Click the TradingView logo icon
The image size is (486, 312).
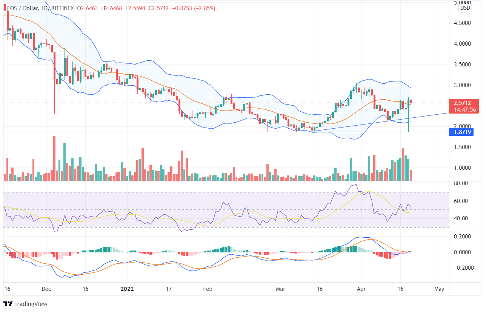tap(8, 304)
